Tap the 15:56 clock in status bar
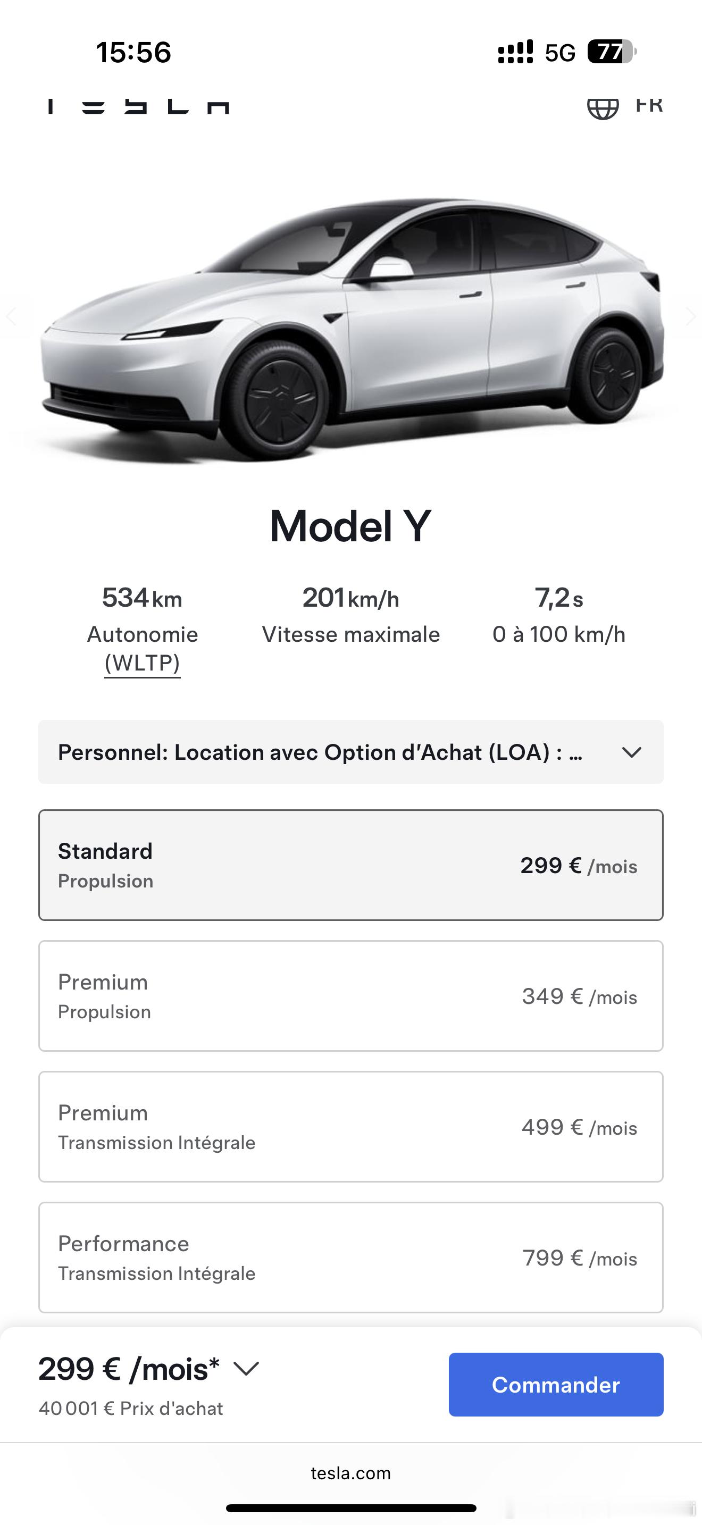This screenshot has height=1525, width=702. pos(134,52)
